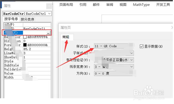
Task: Open the 审阅 ribbon tab
Action: click(109, 5)
